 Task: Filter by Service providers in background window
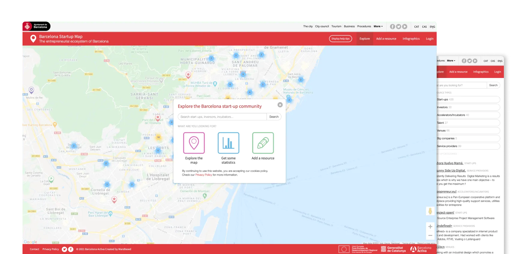(x=468, y=146)
